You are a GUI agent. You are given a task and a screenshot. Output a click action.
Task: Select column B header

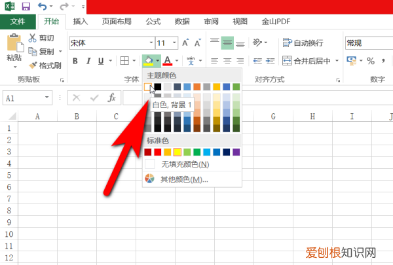(77, 116)
